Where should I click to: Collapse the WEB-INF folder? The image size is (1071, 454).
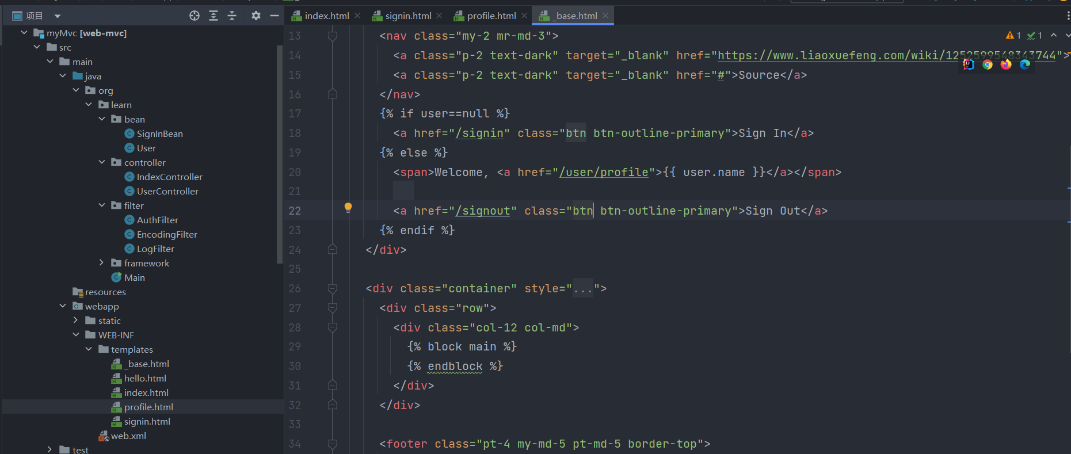[x=76, y=335]
